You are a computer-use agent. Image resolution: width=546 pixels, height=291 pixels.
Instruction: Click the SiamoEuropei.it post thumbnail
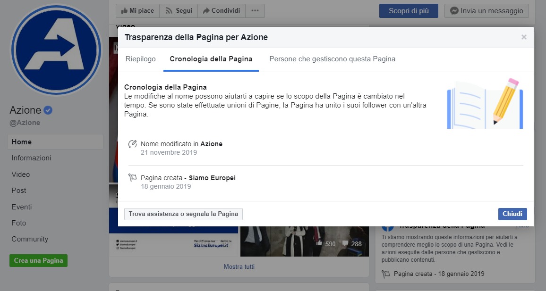[173, 241]
